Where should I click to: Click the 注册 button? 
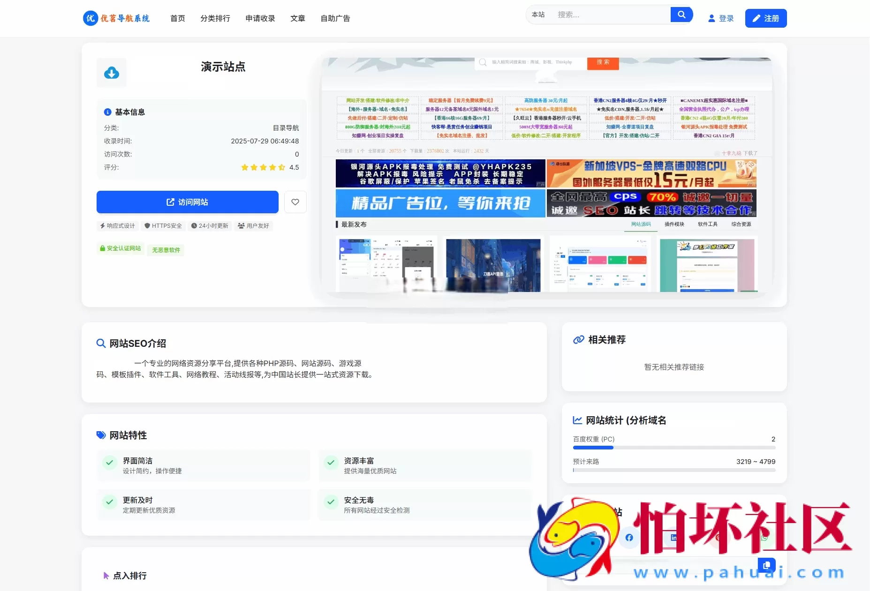pyautogui.click(x=766, y=18)
